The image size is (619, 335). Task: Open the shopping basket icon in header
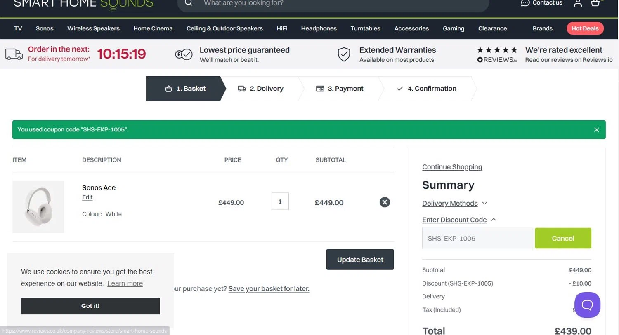coord(595,3)
